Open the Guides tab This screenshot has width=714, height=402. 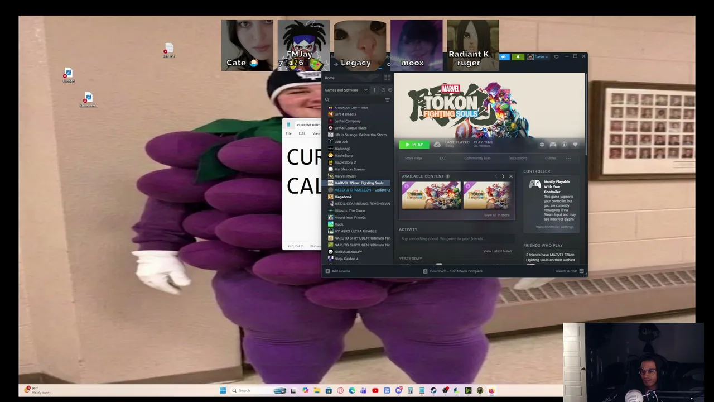pyautogui.click(x=551, y=158)
